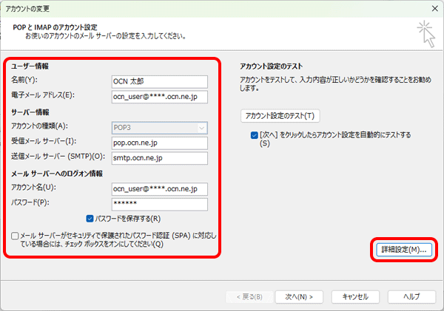Click the 受信メール サーバー field pop.ocn.ne.jp

point(159,142)
